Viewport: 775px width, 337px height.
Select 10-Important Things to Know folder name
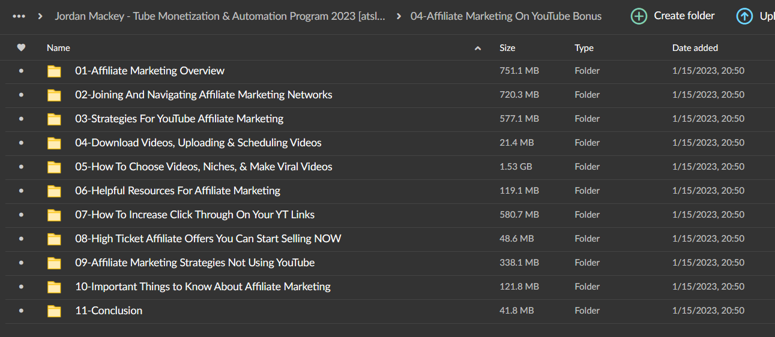[203, 287]
